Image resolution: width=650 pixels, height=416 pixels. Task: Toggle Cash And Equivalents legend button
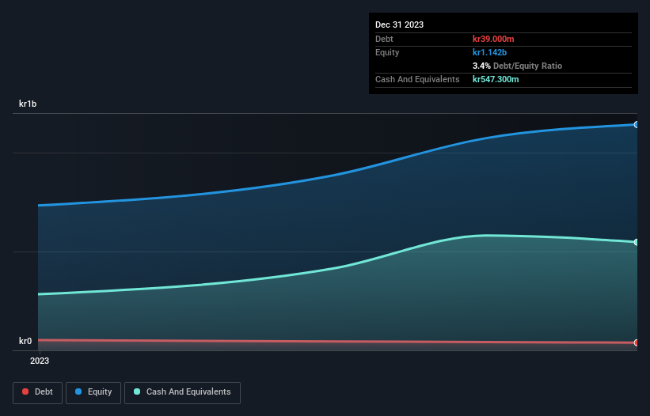[x=182, y=392]
